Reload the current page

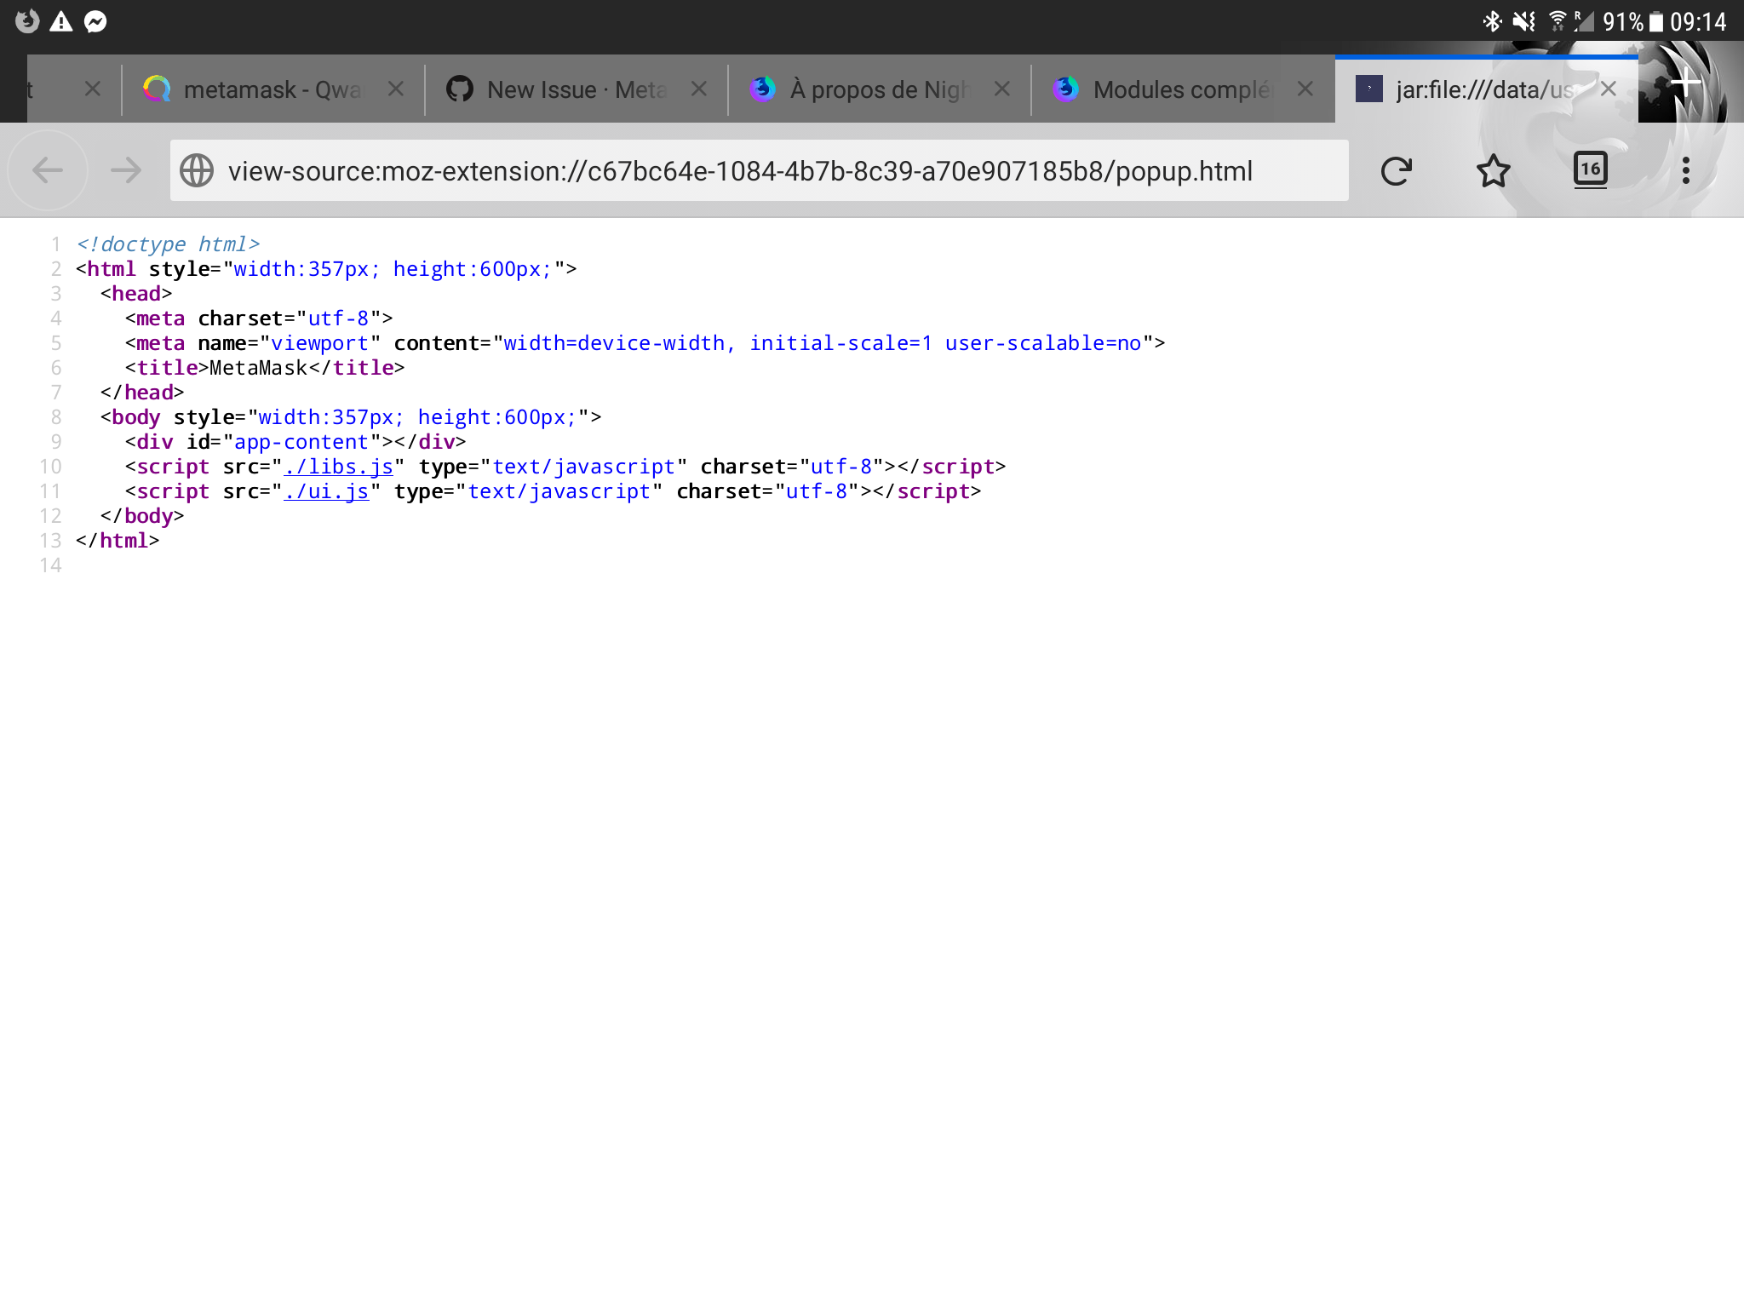[1397, 170]
